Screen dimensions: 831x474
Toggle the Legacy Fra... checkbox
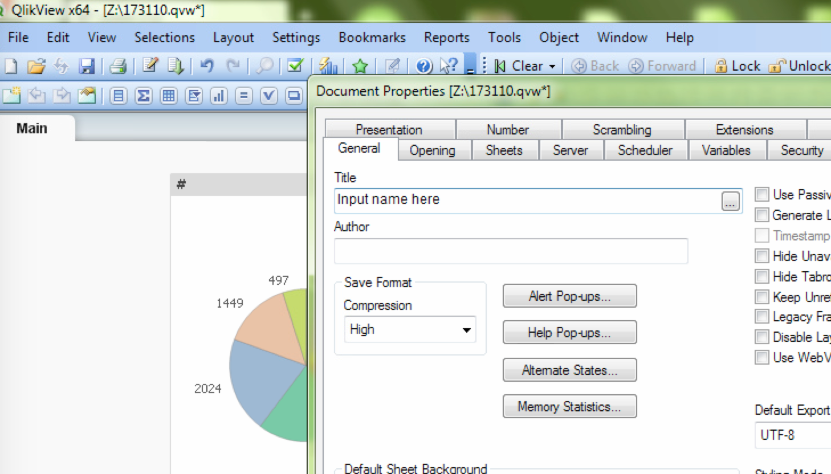point(762,316)
